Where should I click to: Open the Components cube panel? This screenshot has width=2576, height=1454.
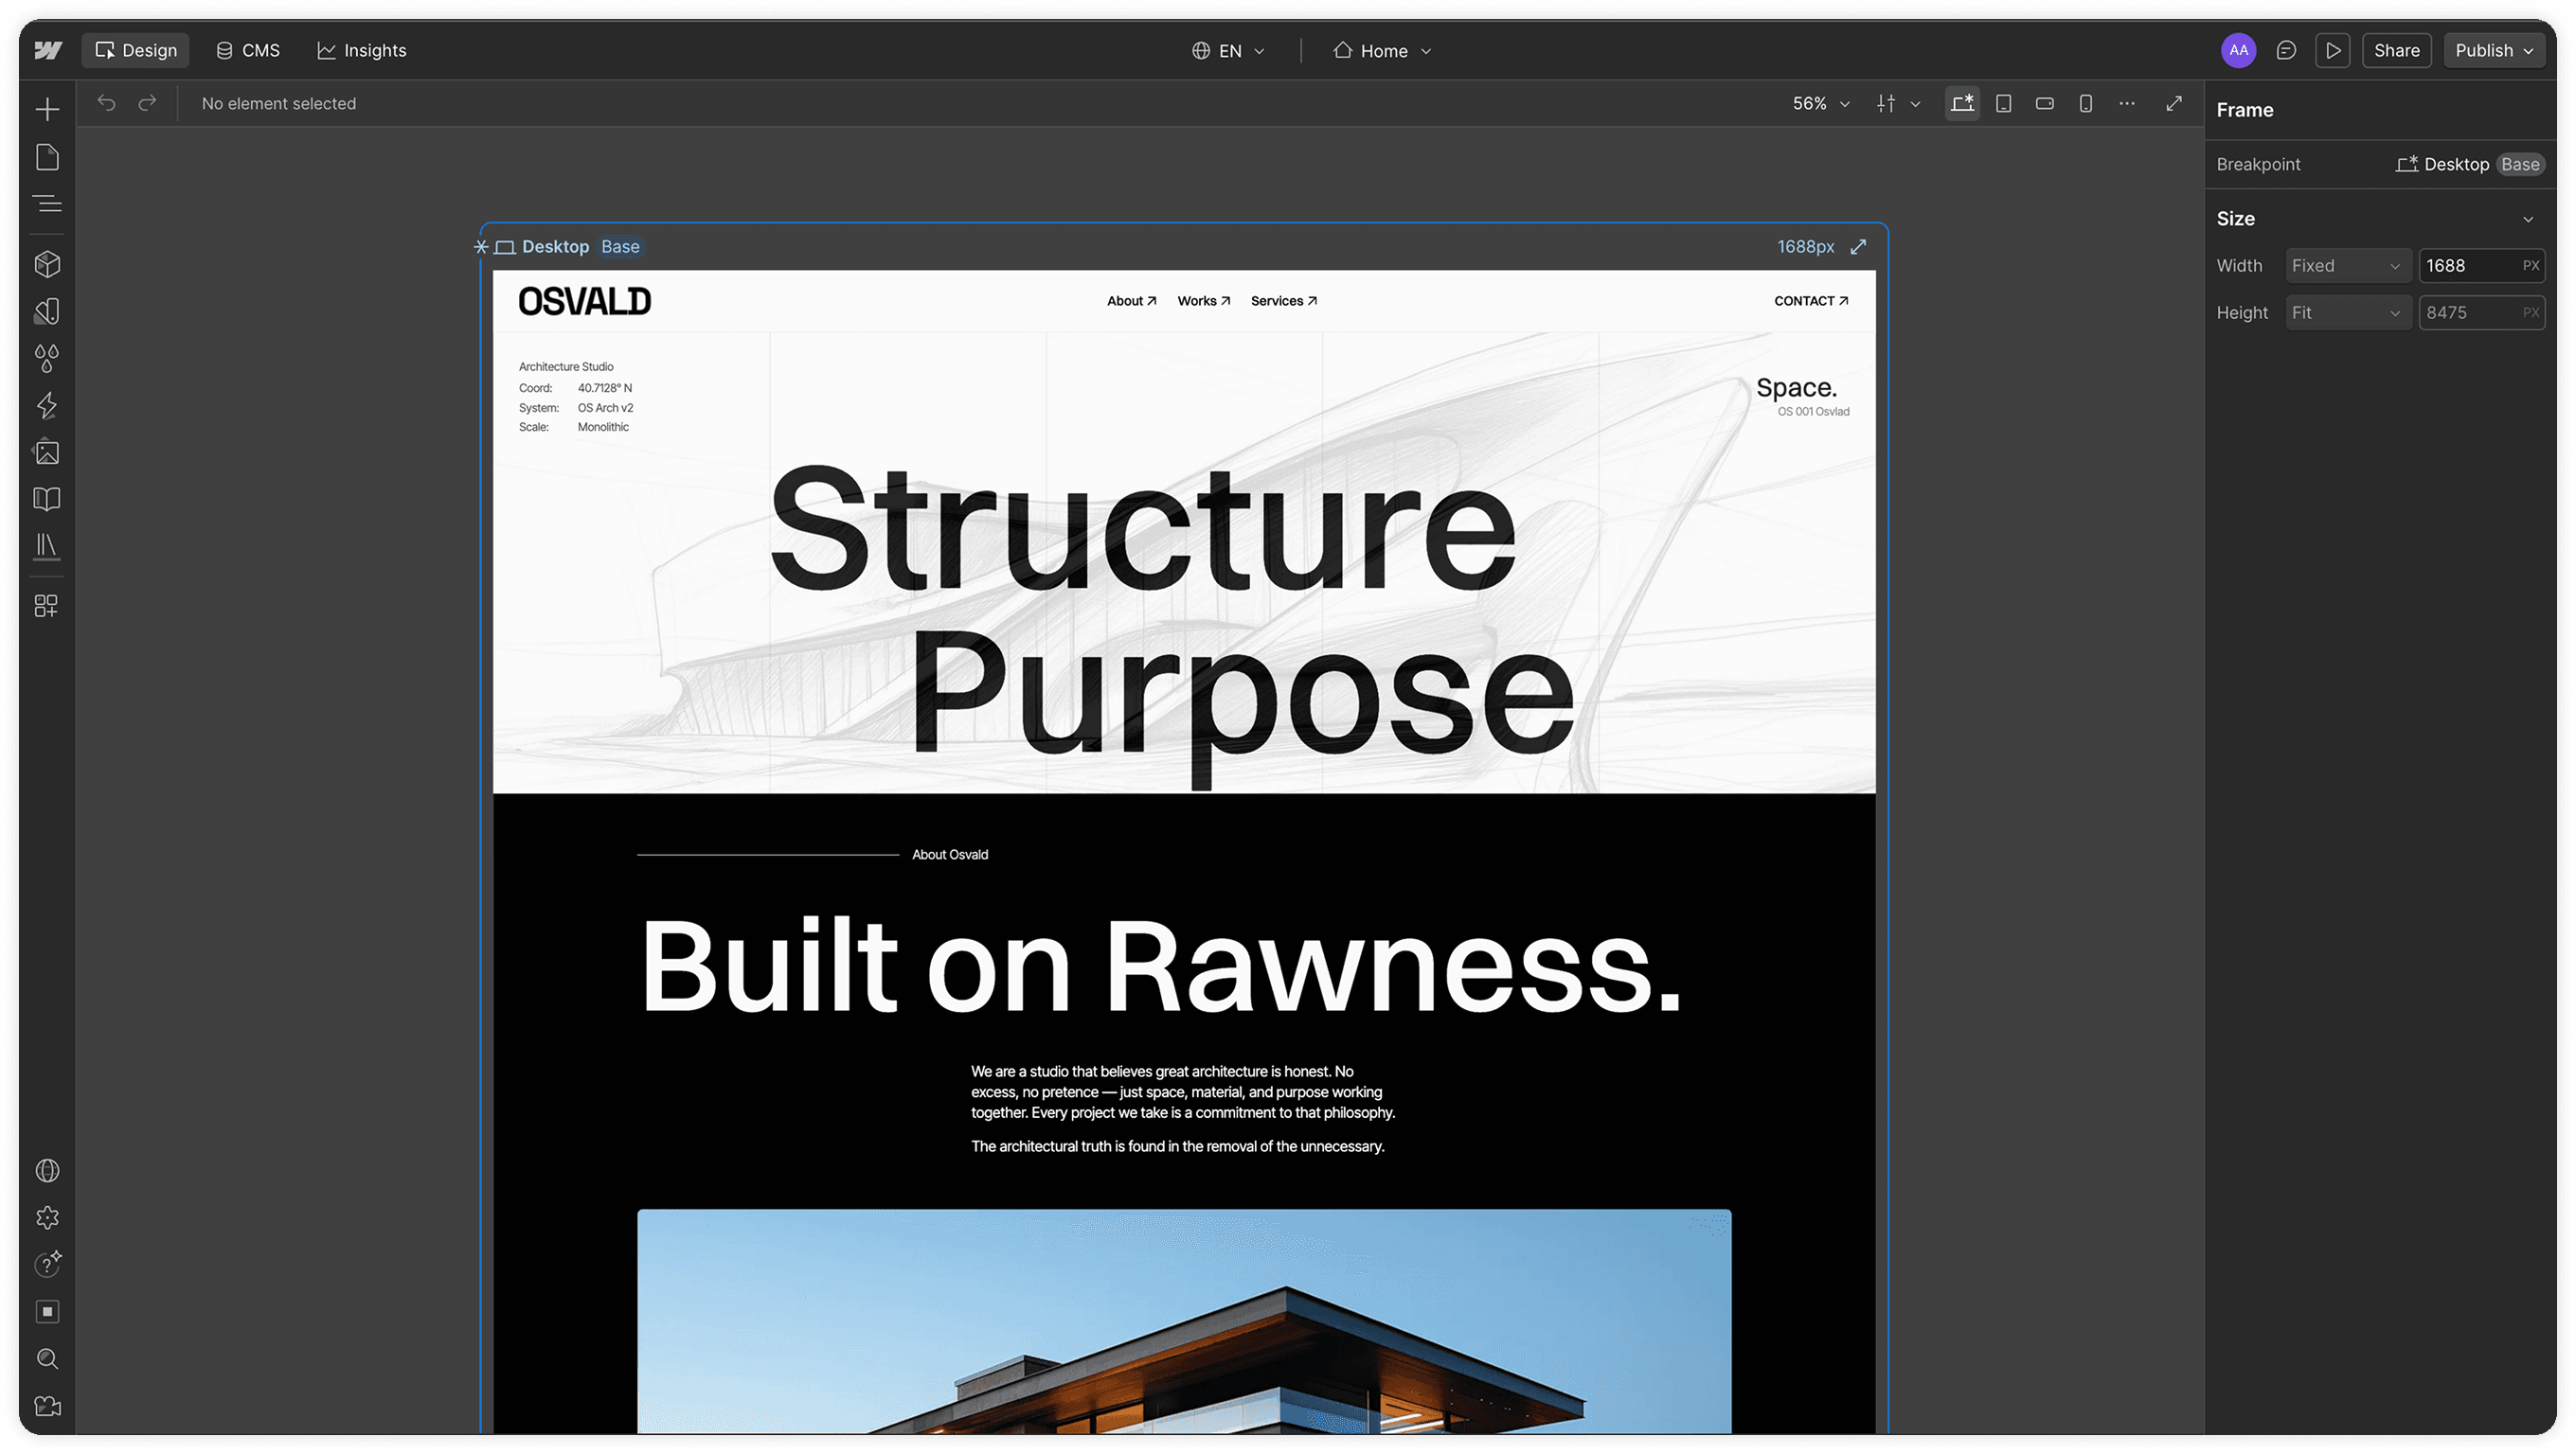47,264
